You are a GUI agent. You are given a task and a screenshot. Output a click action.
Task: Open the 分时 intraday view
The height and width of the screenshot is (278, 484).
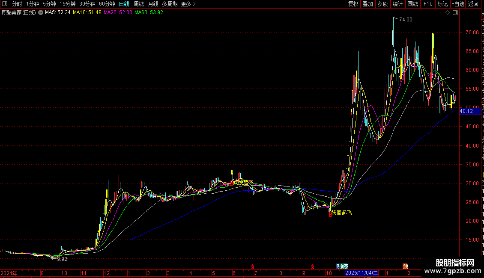click(x=17, y=4)
